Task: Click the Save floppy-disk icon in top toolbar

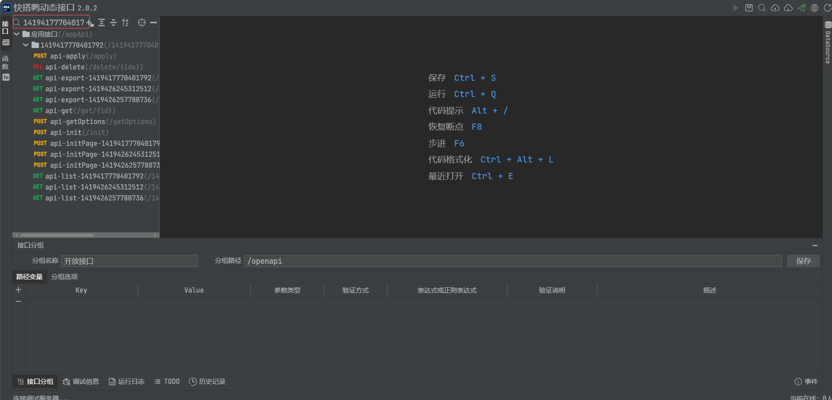Action: [x=749, y=8]
